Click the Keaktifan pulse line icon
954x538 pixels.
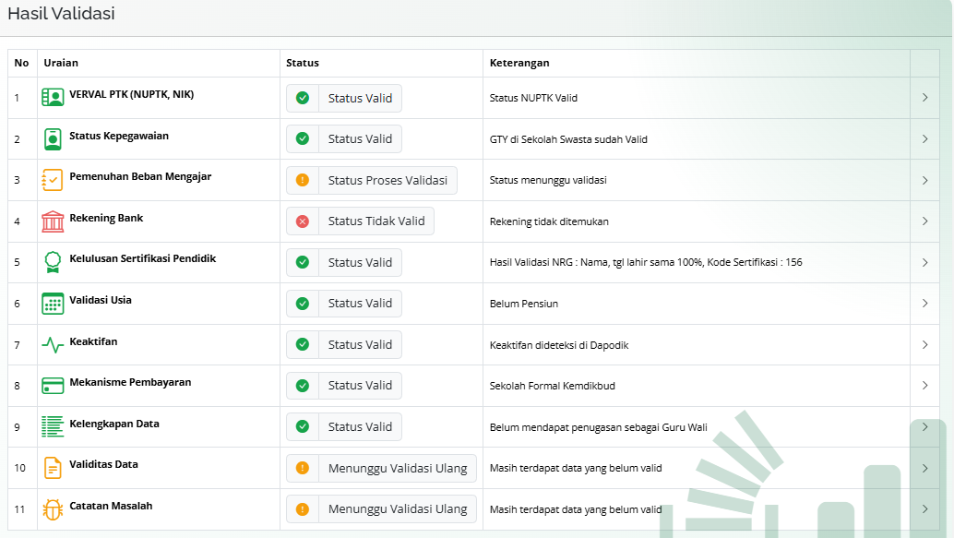point(53,345)
